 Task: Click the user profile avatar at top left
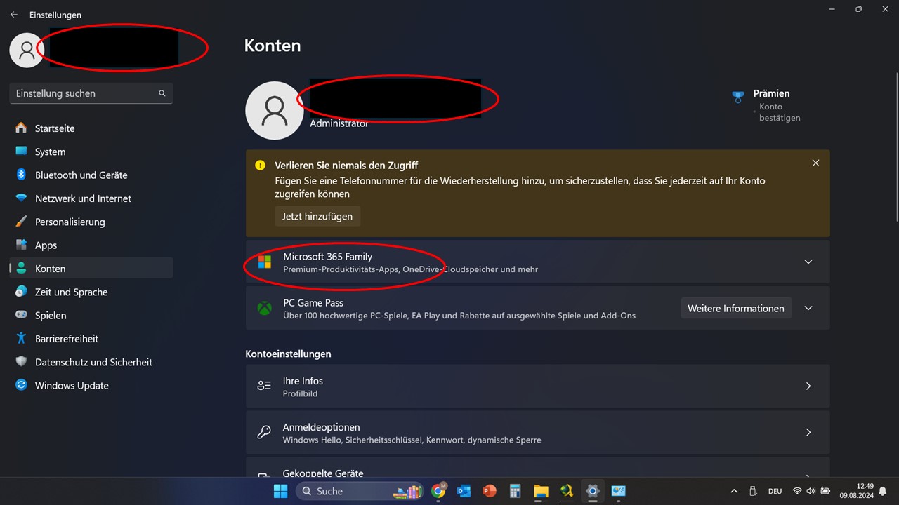[x=27, y=50]
